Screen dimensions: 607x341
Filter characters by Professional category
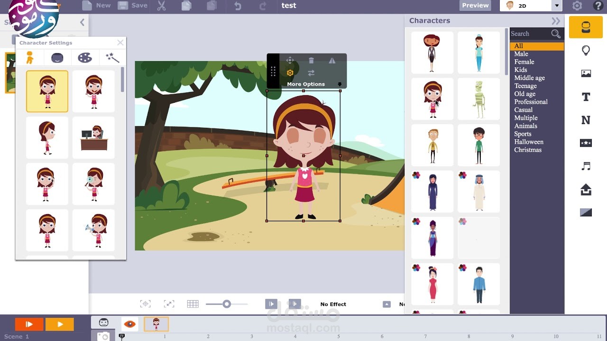531,102
